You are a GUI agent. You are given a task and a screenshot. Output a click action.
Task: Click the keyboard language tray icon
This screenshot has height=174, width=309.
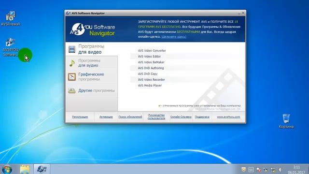click(x=251, y=170)
